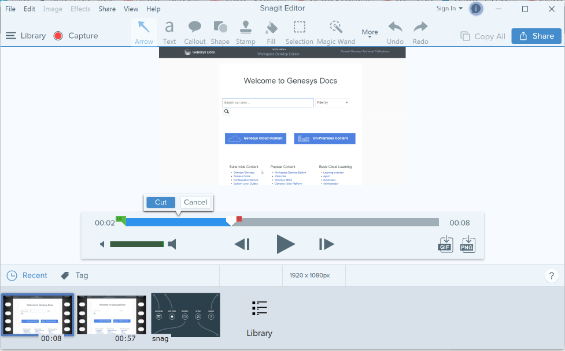This screenshot has height=351, width=565.
Task: Open the Library hamburger menu
Action: coord(25,36)
